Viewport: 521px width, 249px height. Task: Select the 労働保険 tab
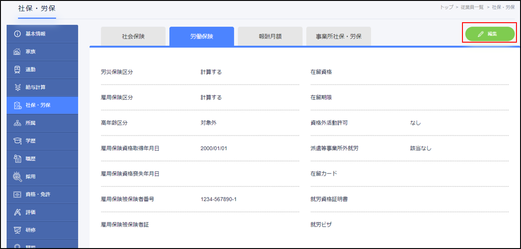(202, 36)
